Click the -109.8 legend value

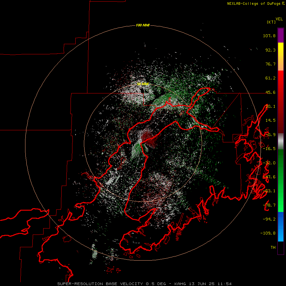click(x=268, y=233)
